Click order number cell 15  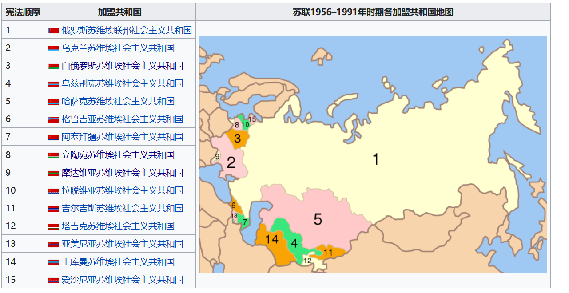coord(23,280)
